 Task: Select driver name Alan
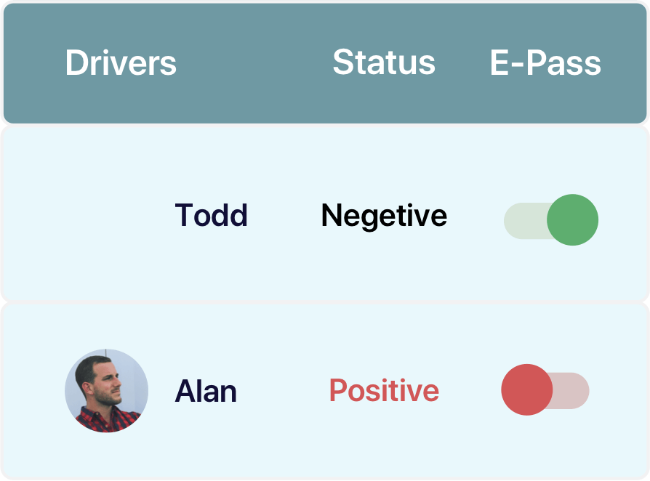tap(206, 392)
